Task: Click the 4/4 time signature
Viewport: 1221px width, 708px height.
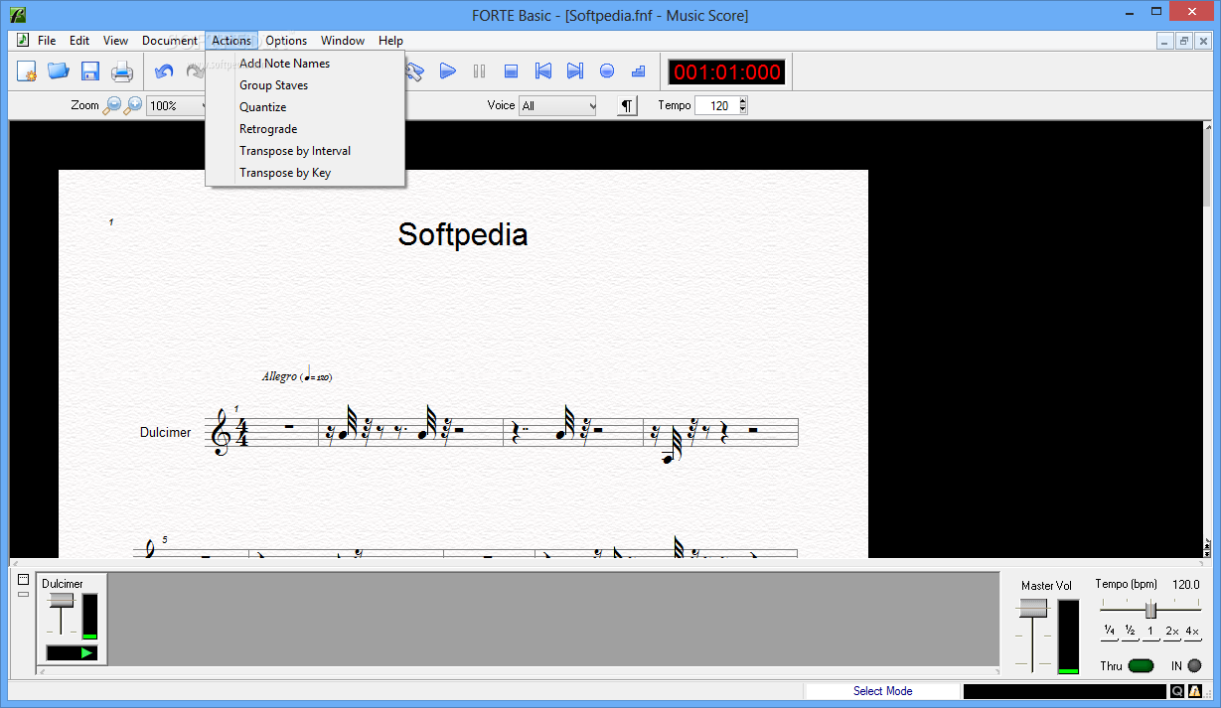Action: pyautogui.click(x=241, y=433)
